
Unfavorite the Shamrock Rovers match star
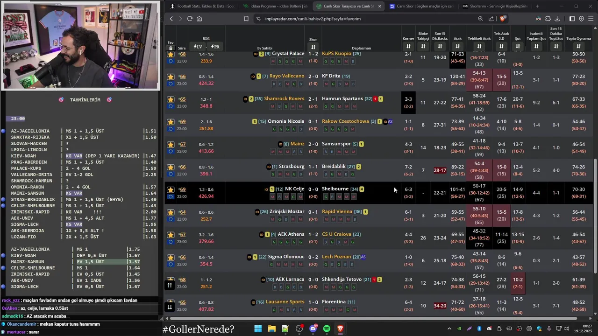tap(171, 99)
